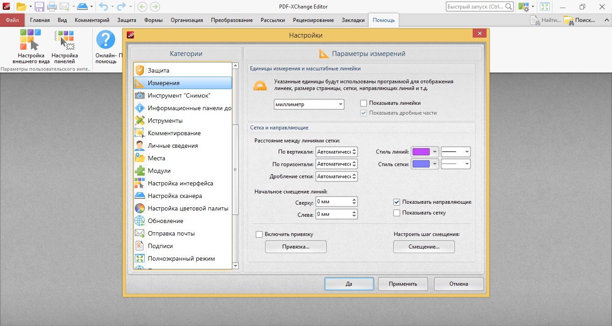Open the Файл menu

(x=13, y=20)
